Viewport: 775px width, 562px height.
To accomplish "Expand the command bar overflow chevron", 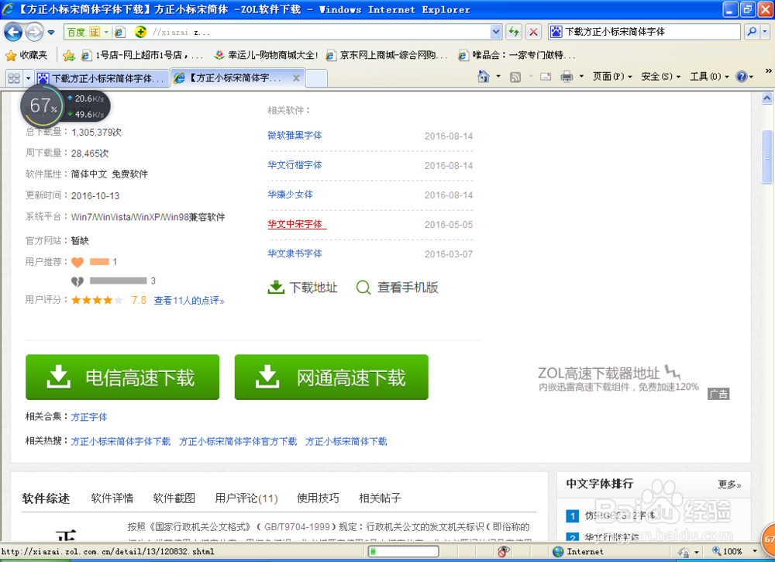I will point(768,71).
